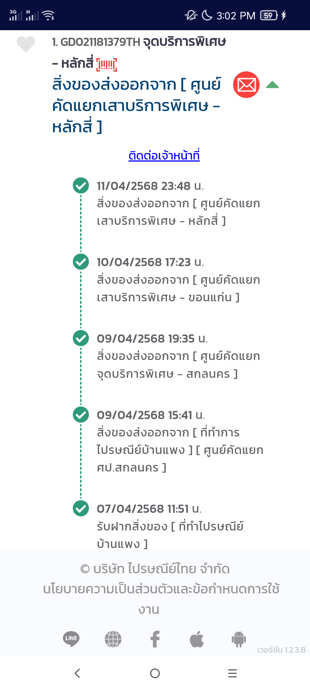This screenshot has width=310, height=690.
Task: Tap the gray heart favorite icon
Action: 26,44
